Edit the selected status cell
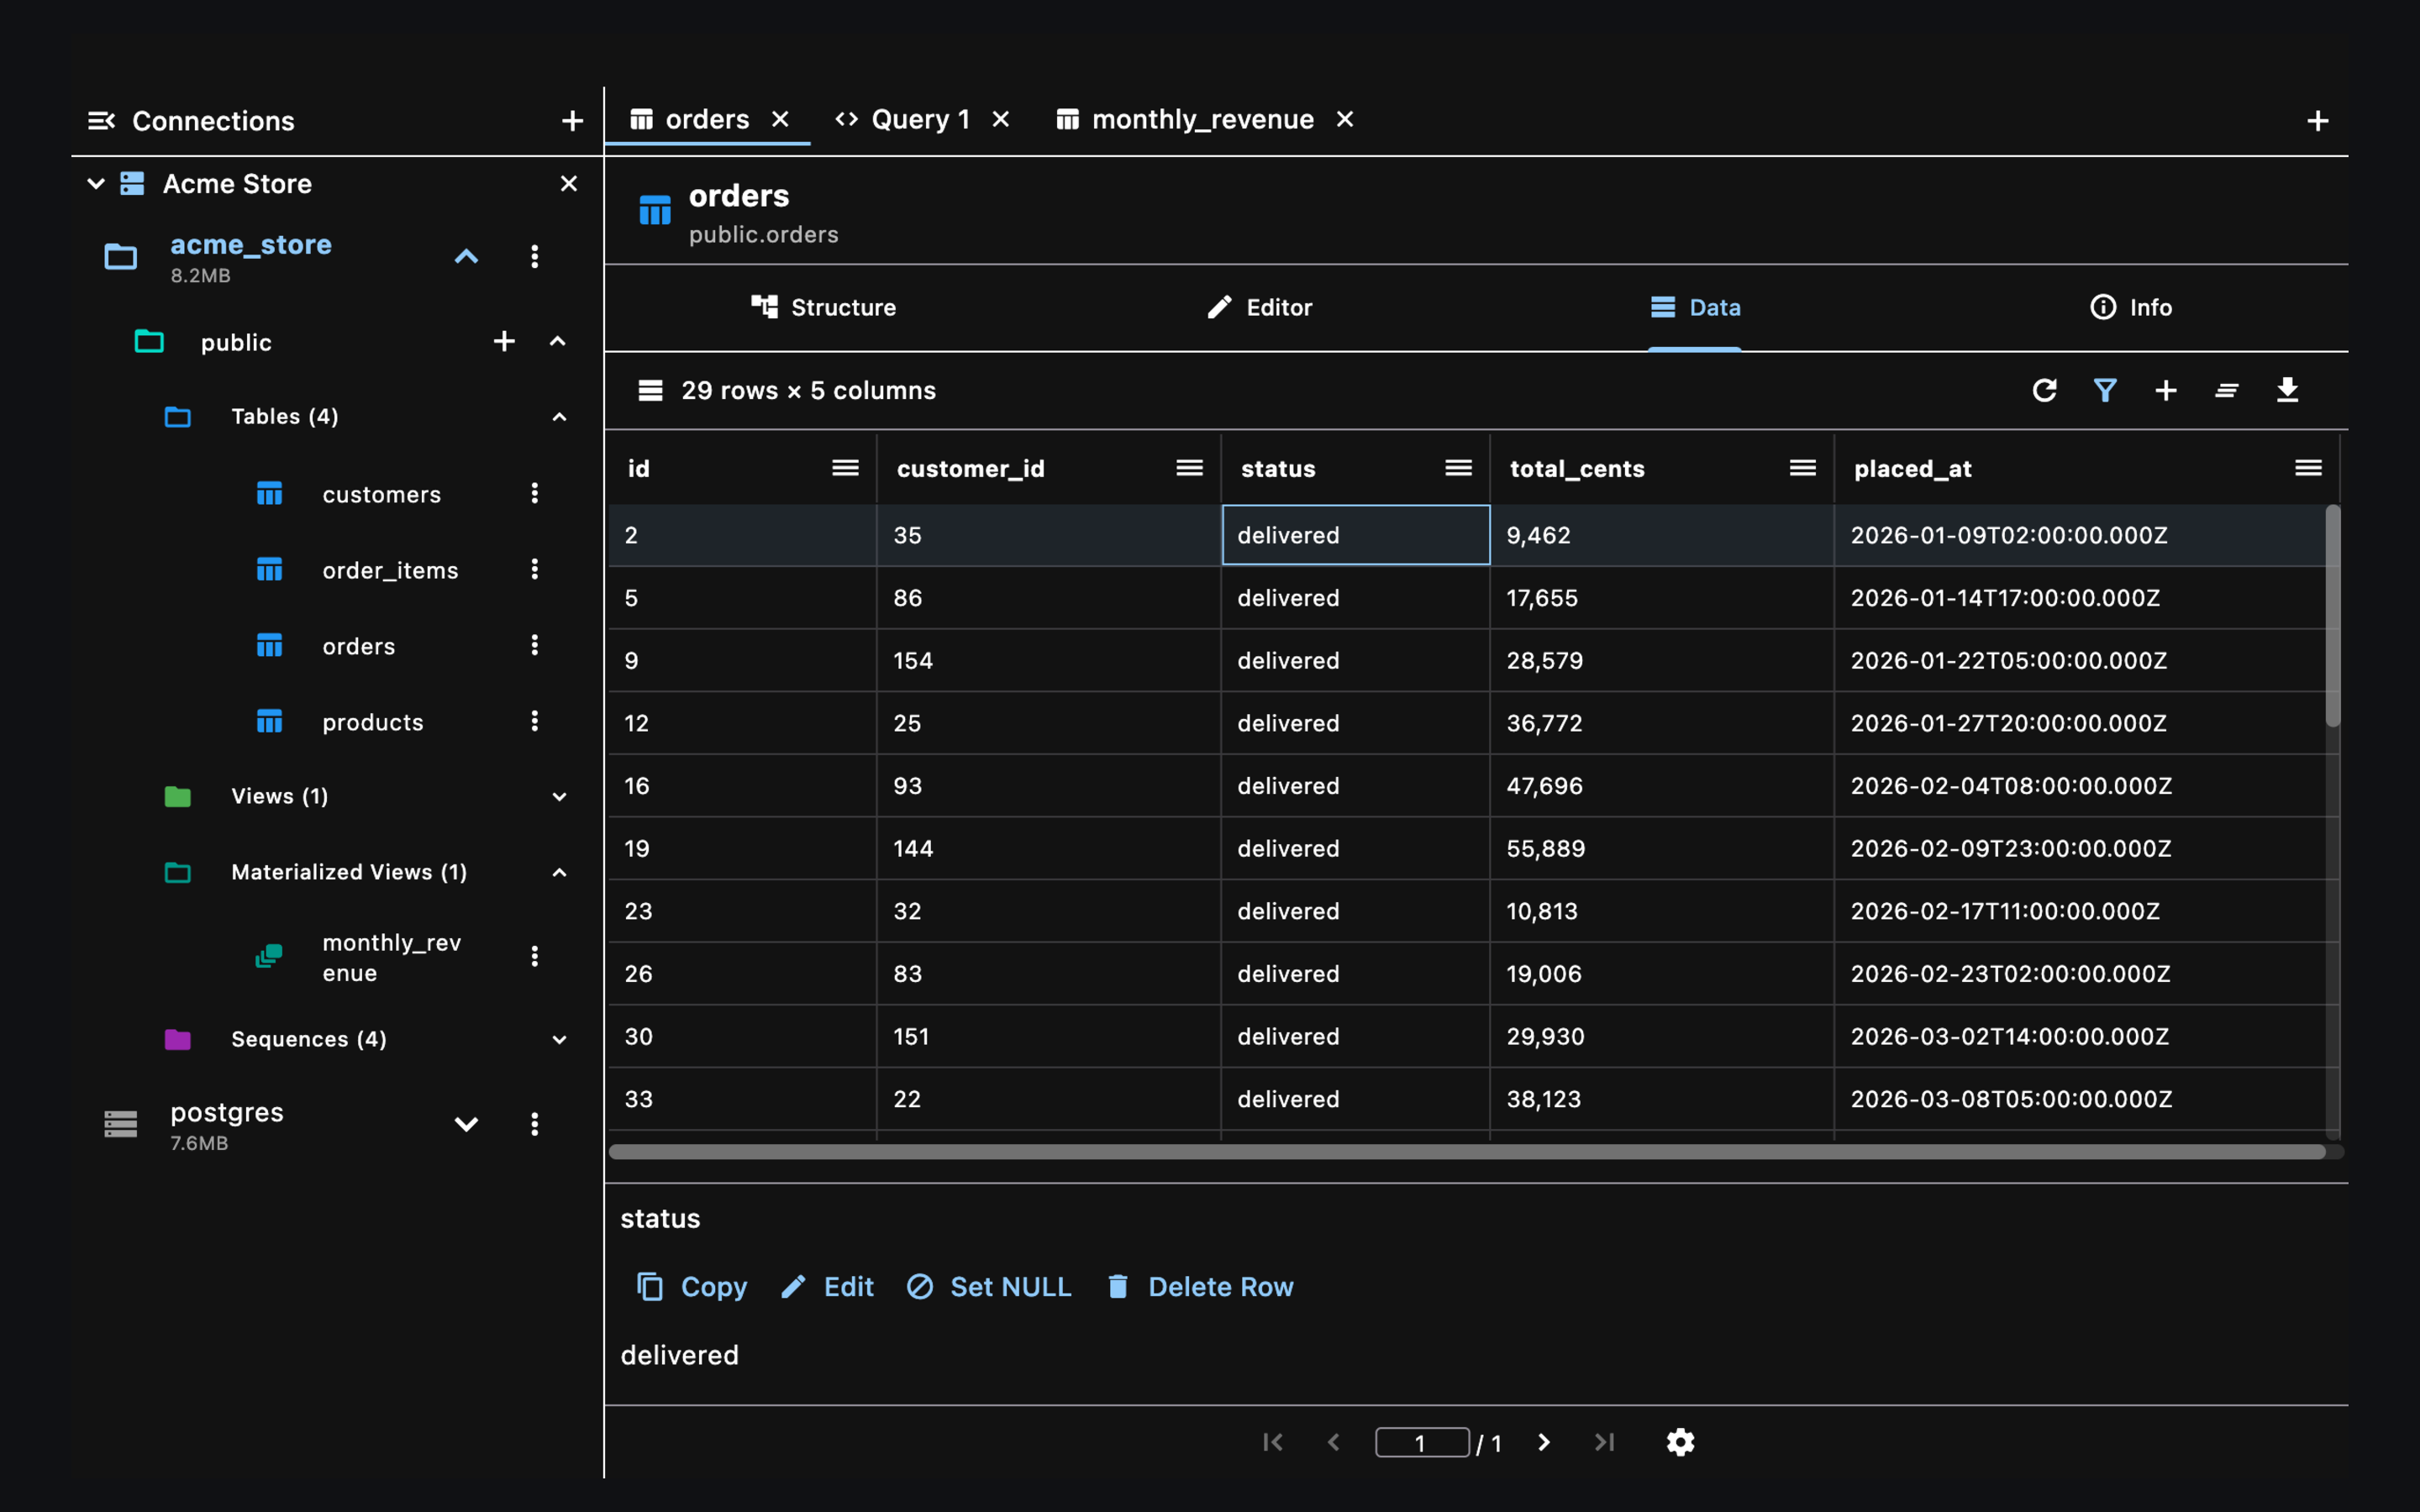This screenshot has width=2420, height=1512. 827,1287
